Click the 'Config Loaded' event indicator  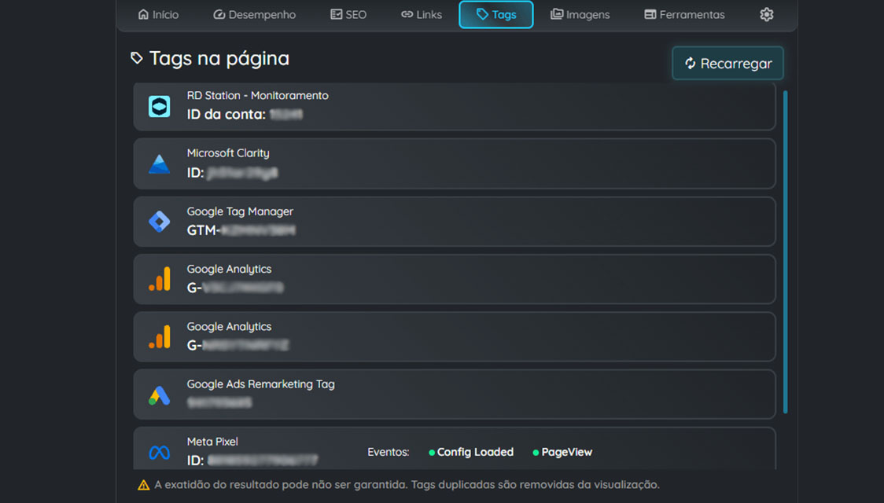click(x=471, y=452)
